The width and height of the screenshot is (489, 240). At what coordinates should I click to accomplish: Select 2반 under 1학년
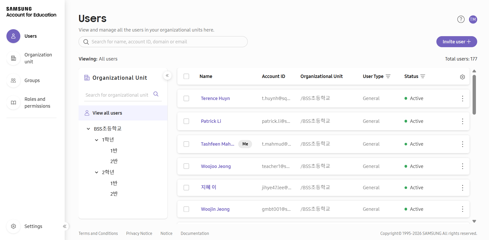[114, 161]
